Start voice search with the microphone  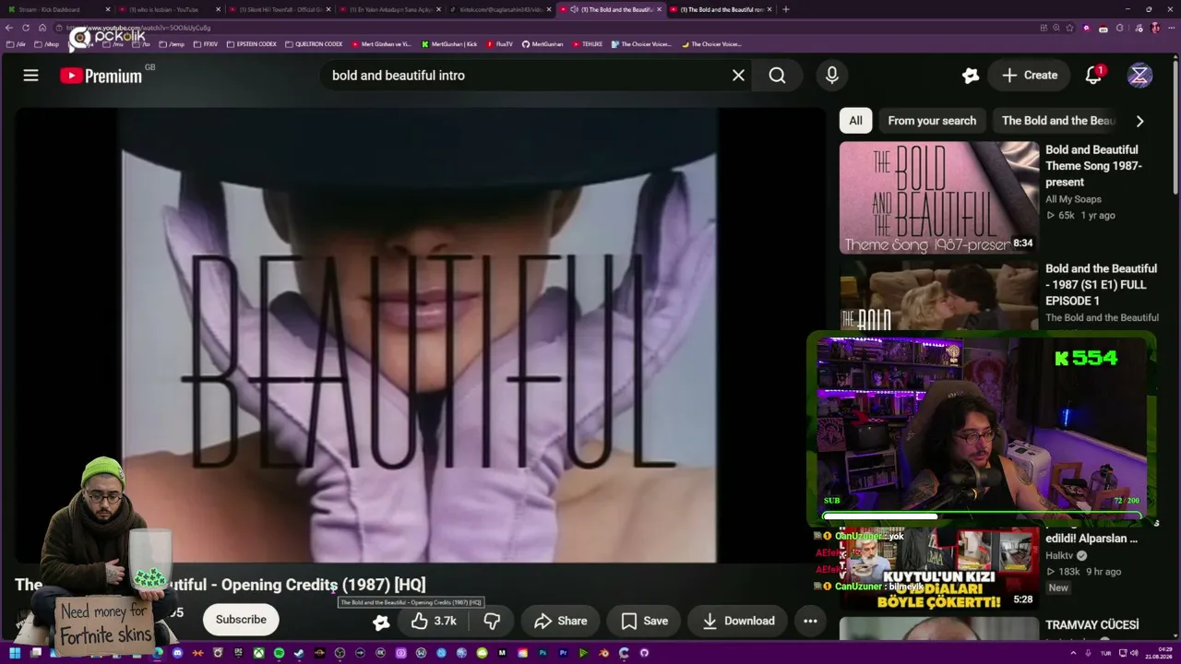(x=832, y=76)
